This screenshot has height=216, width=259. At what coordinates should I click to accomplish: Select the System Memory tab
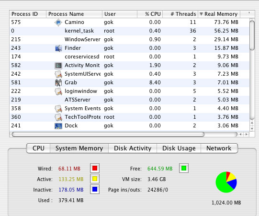[x=79, y=148]
